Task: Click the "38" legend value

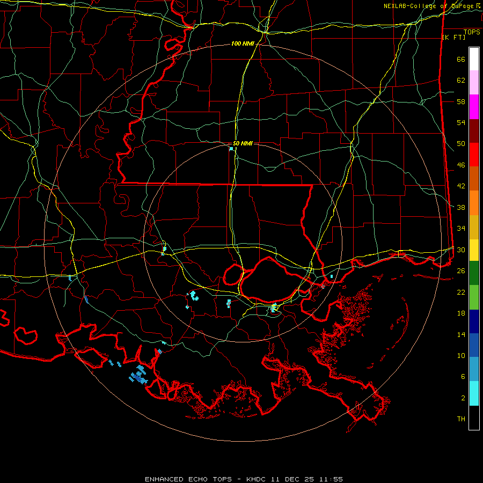Action: [x=461, y=207]
